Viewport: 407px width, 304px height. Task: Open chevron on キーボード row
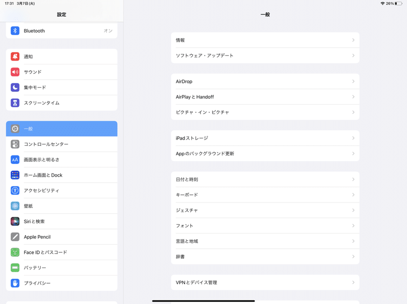click(353, 195)
